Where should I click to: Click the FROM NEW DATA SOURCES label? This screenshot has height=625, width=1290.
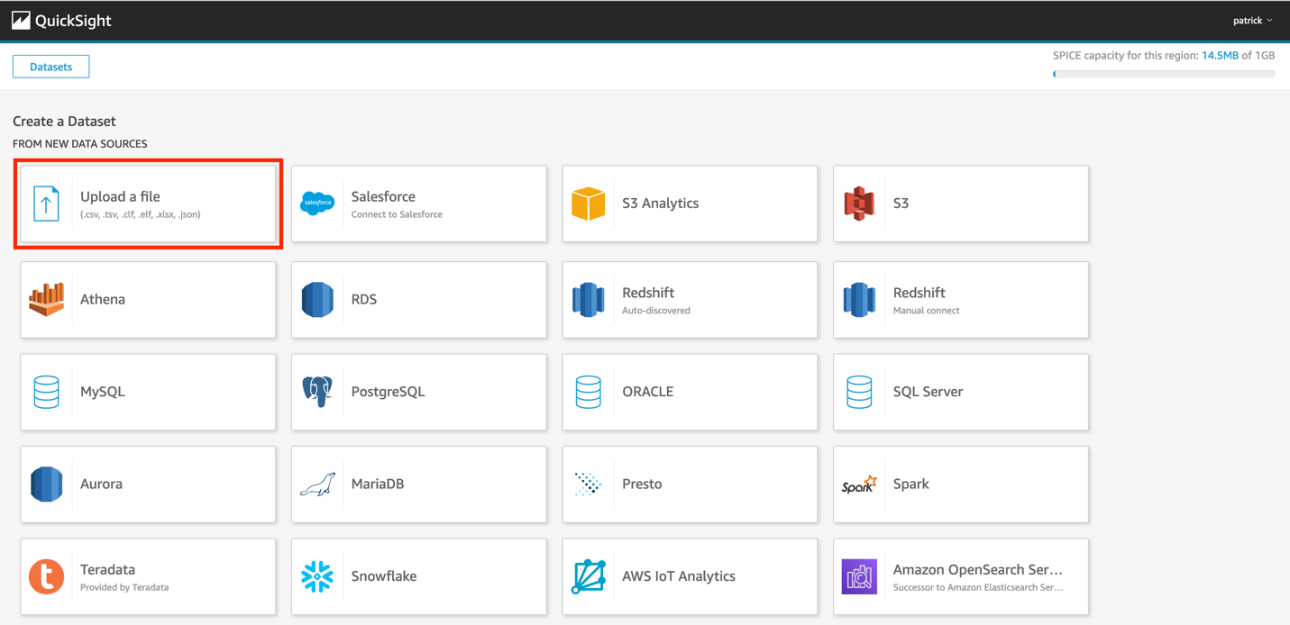pyautogui.click(x=79, y=144)
